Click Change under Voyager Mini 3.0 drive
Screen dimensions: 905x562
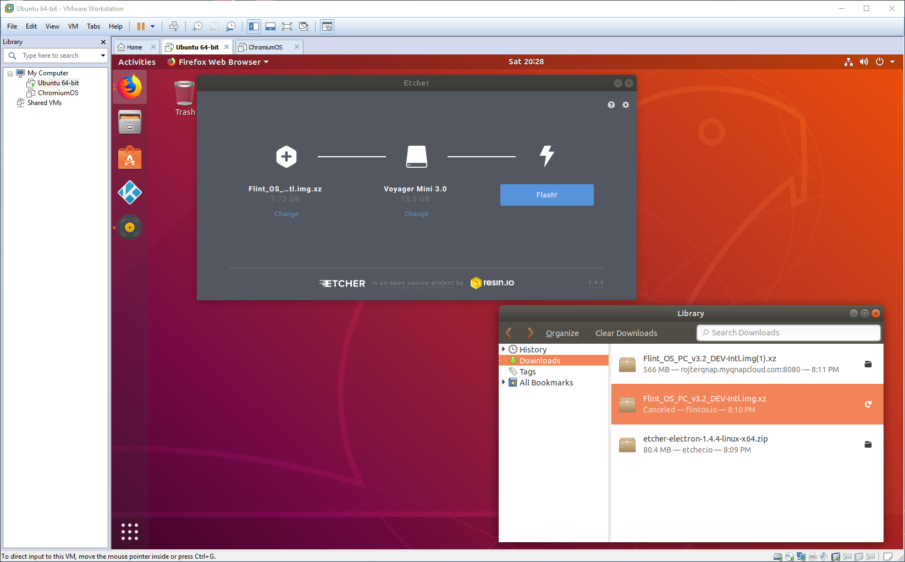click(417, 214)
